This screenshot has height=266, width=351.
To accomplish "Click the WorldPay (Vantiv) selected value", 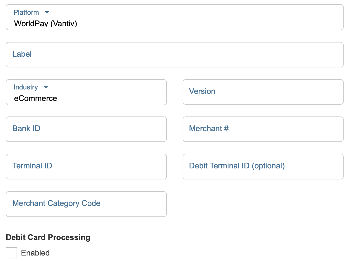I will pos(46,24).
